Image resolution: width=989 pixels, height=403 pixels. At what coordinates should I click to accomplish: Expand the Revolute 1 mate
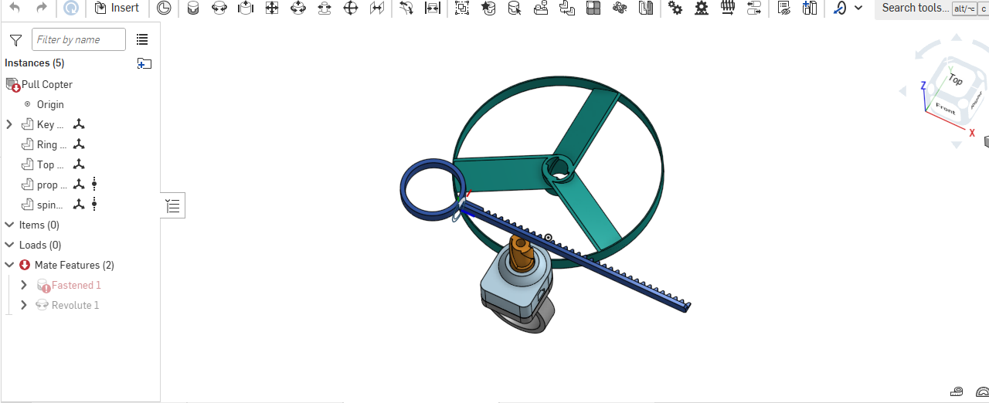pos(23,305)
